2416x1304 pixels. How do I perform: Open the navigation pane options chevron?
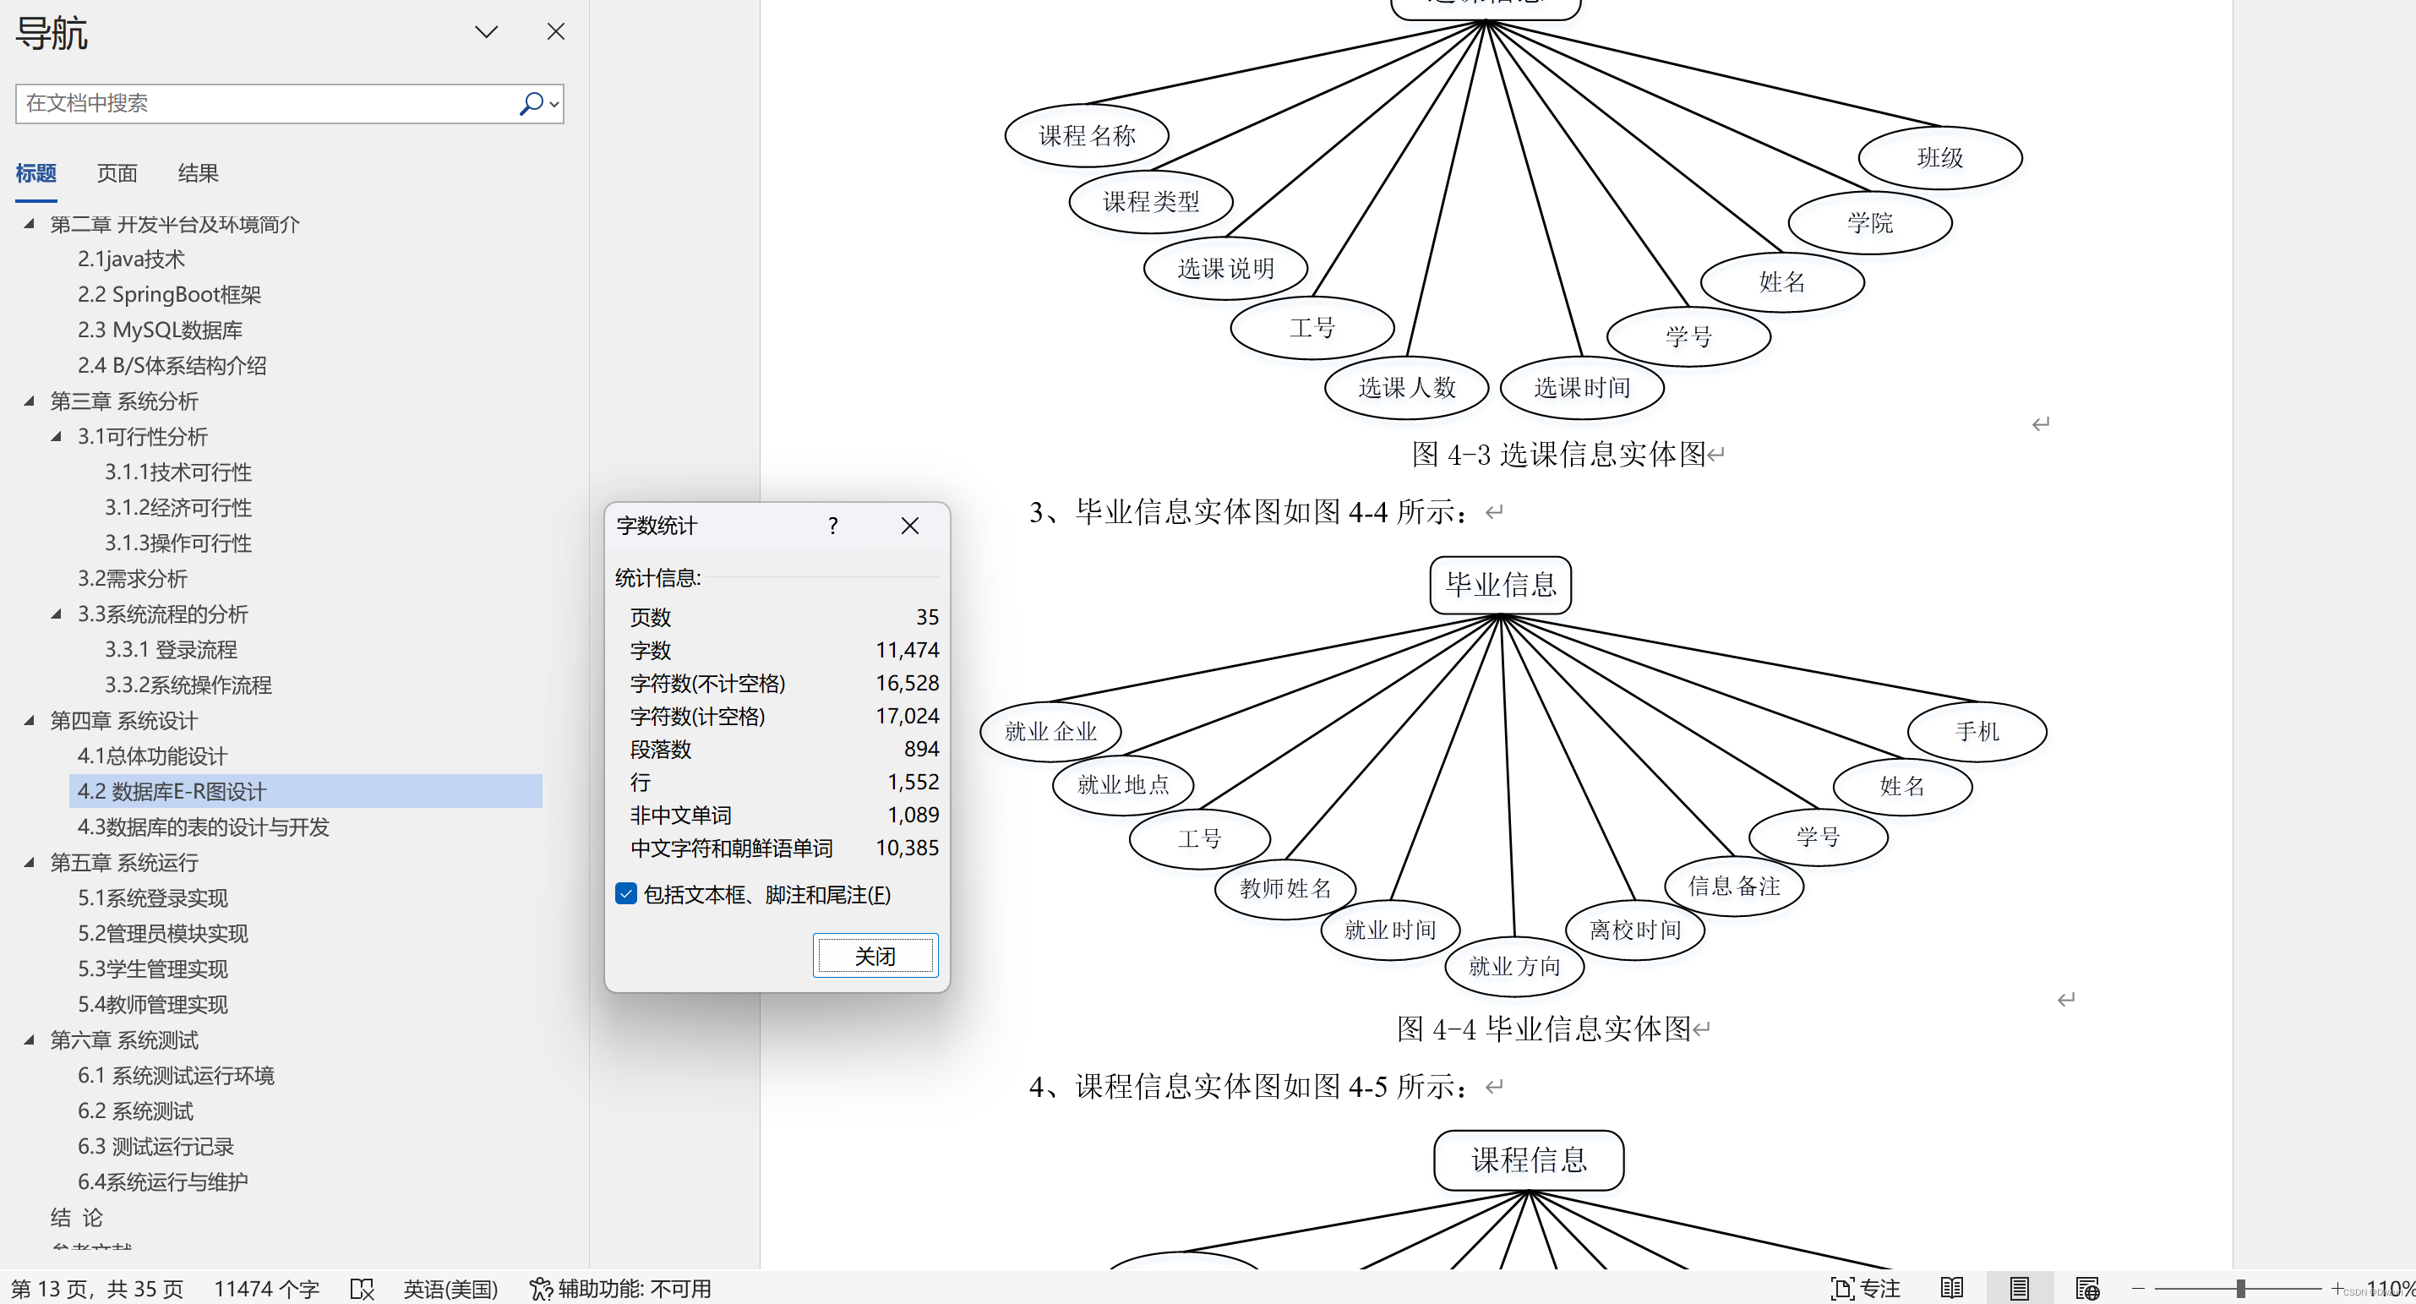[486, 31]
